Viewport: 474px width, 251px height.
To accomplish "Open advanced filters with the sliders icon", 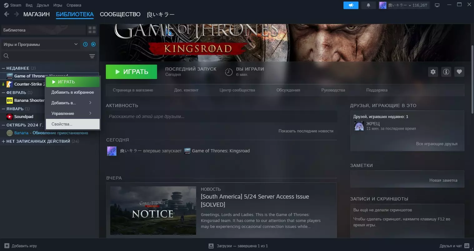I will tap(92, 56).
